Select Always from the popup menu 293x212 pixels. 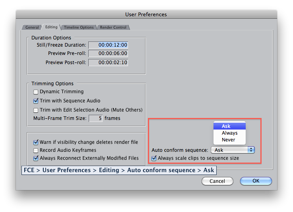point(229,133)
